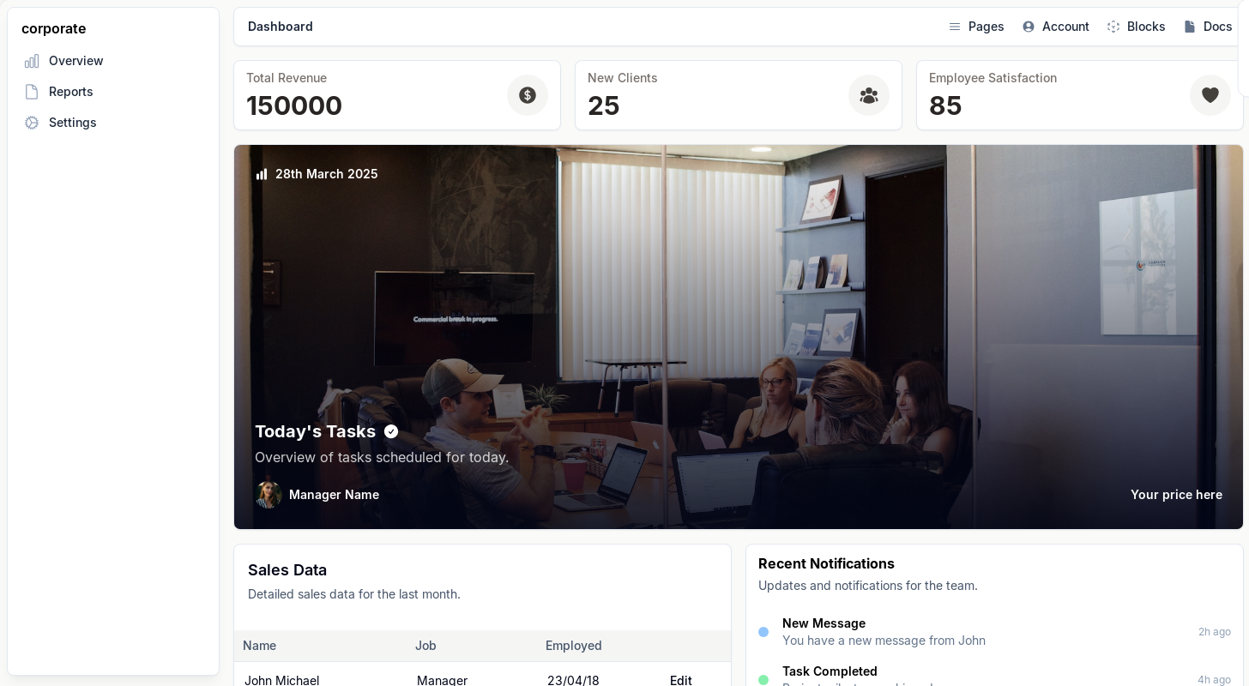Click the Employed column header
This screenshot has height=686, width=1249.
574,646
